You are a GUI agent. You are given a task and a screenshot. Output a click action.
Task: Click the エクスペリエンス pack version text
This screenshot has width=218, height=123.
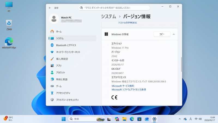point(139,81)
